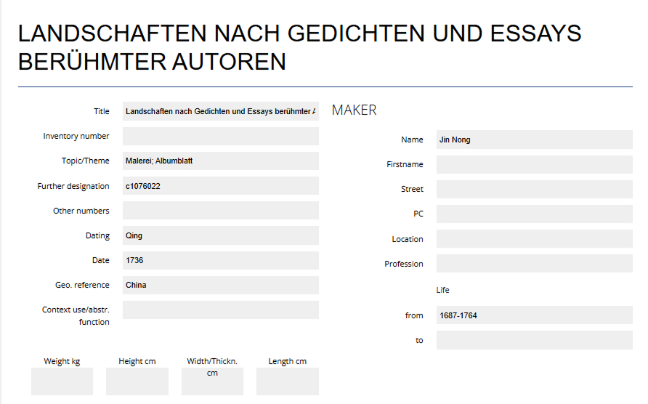The width and height of the screenshot is (648, 404).
Task: Click the Topic/Theme field with Malerei; Albumblatt
Action: 220,161
